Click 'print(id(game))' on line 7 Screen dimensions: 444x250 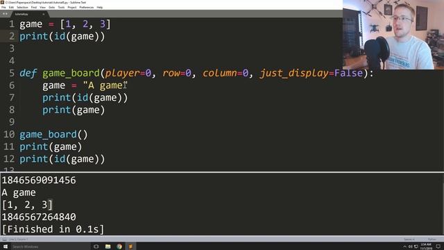tap(85, 98)
